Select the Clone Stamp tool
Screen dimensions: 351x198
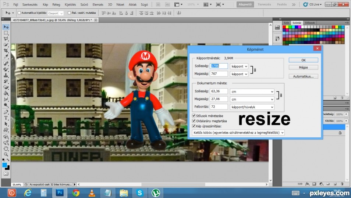6,75
